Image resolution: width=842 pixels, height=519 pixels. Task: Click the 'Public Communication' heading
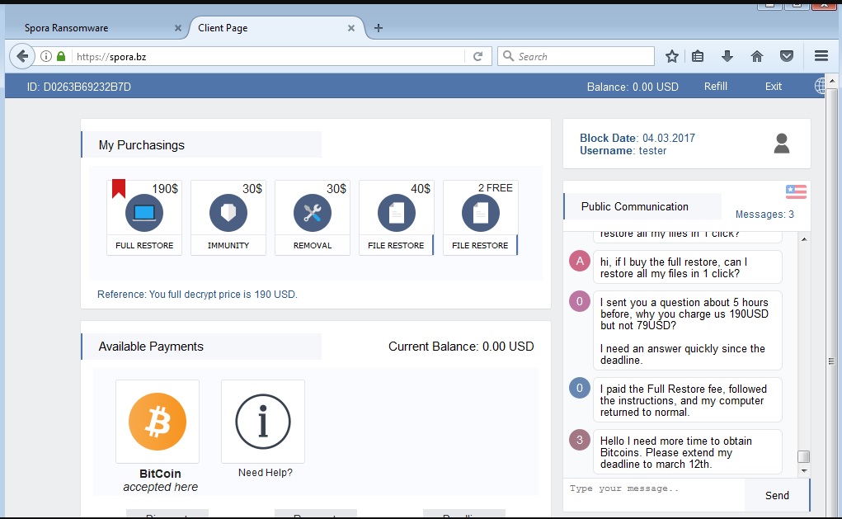click(635, 207)
